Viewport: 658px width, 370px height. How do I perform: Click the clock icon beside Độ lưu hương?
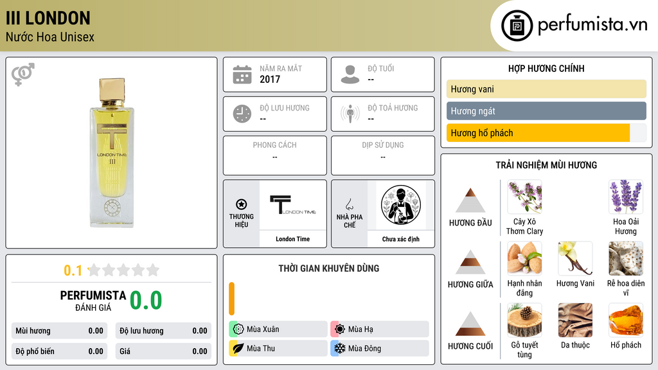coord(242,114)
